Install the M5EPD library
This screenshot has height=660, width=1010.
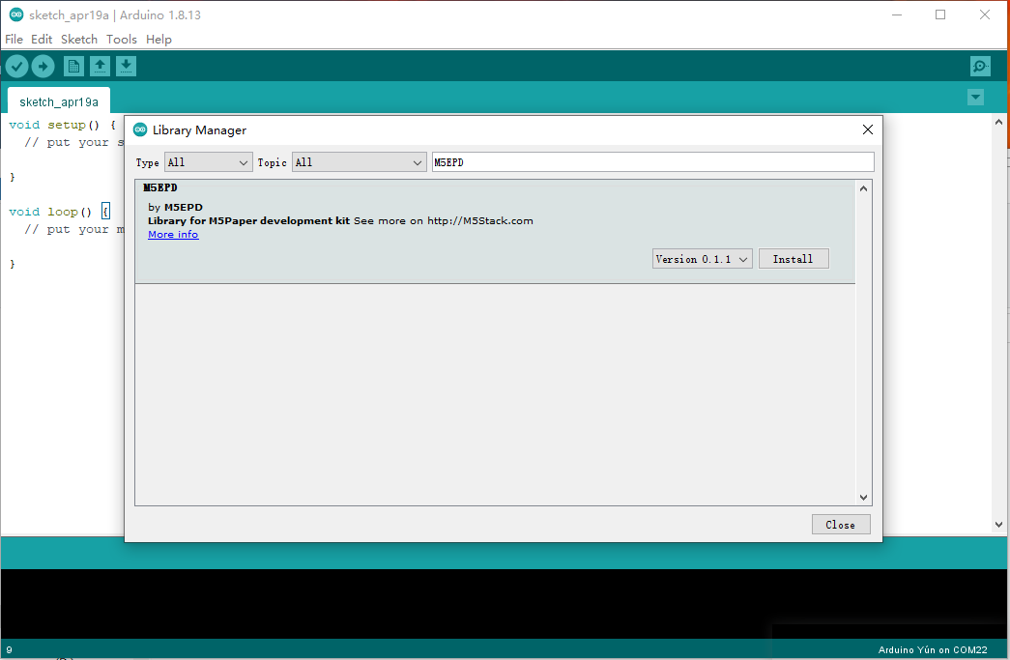point(794,259)
